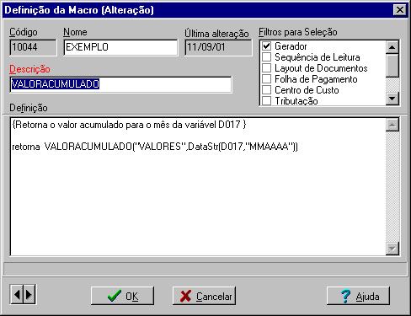Click the definition area scroll-up arrow
Image resolution: width=411 pixels, height=316 pixels.
pyautogui.click(x=392, y=125)
